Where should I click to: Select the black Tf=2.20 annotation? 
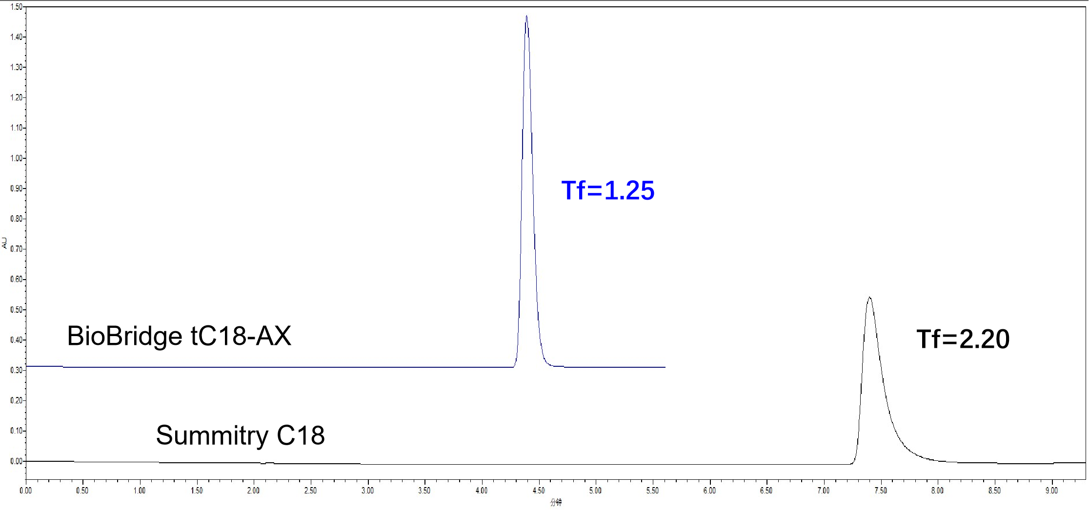coord(963,339)
